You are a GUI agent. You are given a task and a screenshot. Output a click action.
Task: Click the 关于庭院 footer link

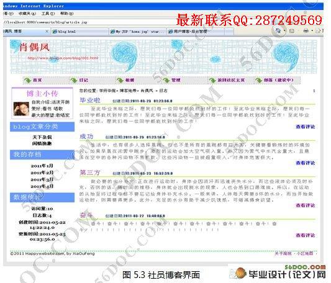click(283, 253)
